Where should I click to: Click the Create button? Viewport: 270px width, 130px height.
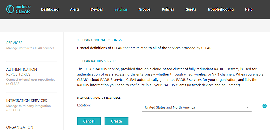point(116,121)
